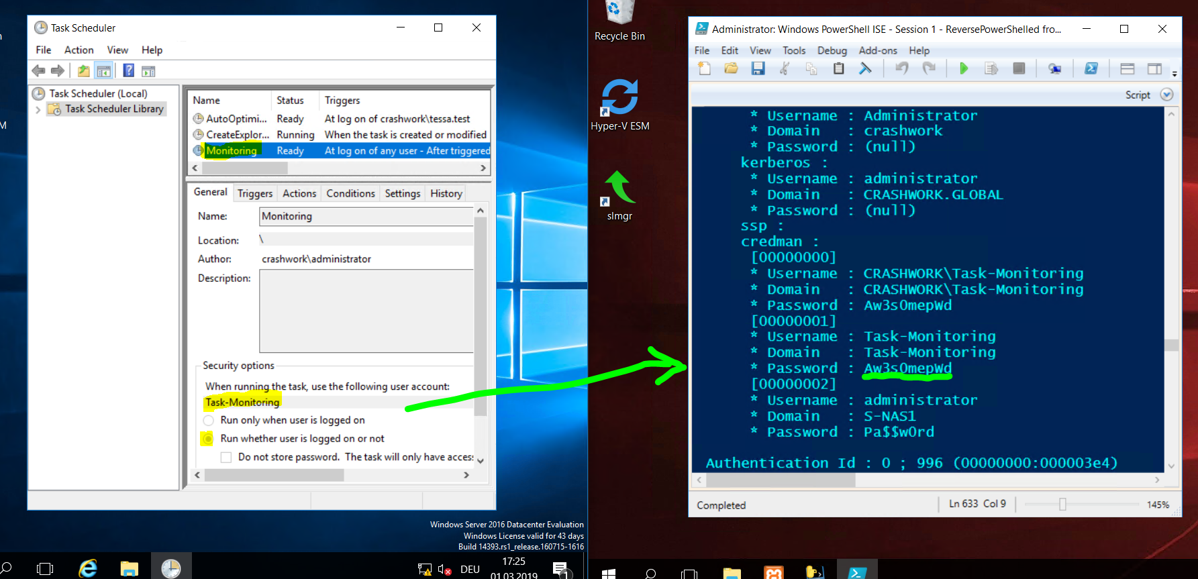Open Add-ons menu in PowerShell ISE
The width and height of the screenshot is (1198, 579).
(878, 50)
